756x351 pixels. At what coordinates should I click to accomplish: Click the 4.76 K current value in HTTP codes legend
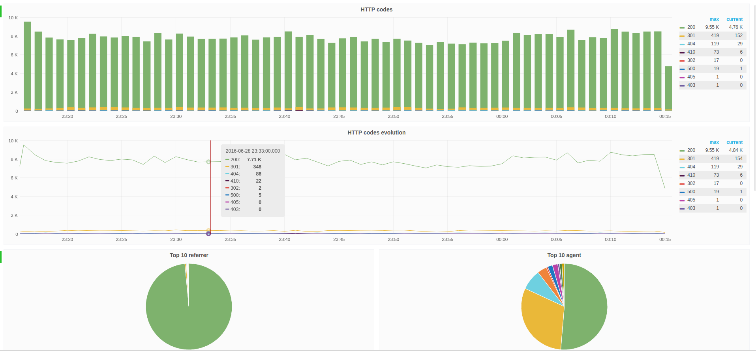tap(735, 27)
